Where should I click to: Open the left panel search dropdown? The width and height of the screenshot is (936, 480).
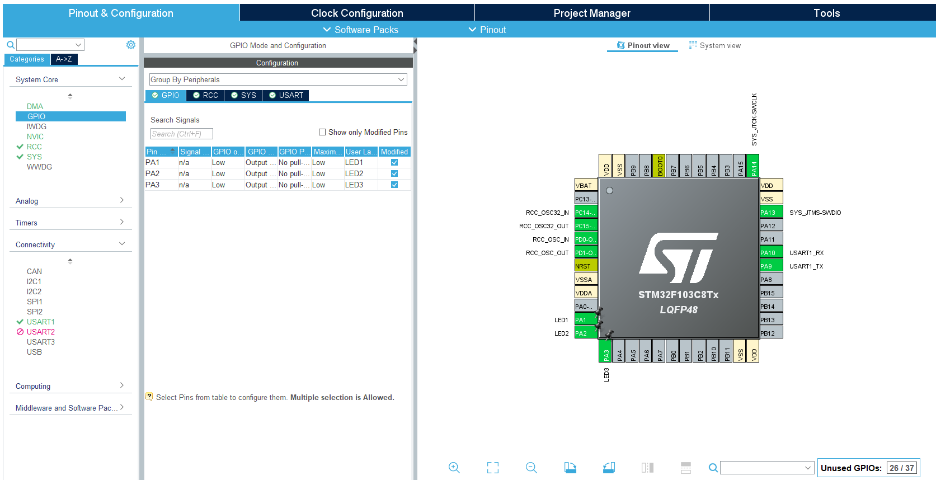(x=78, y=45)
